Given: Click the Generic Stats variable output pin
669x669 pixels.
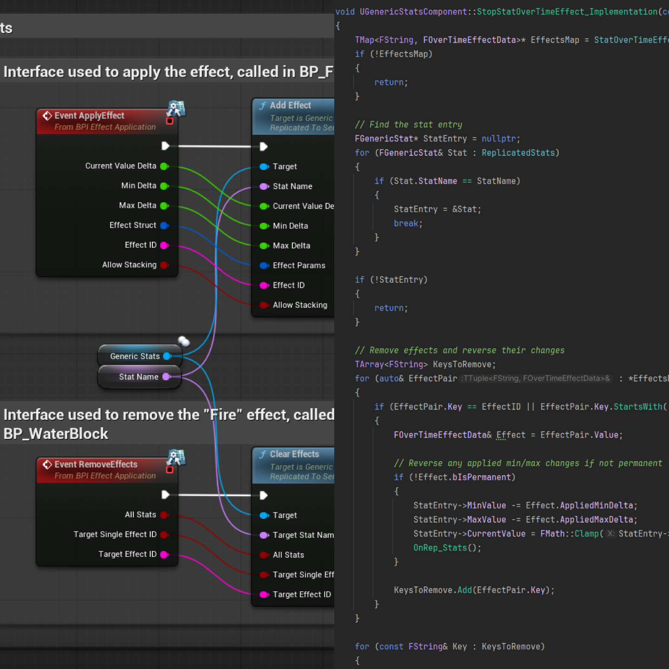Looking at the screenshot, I should (167, 356).
